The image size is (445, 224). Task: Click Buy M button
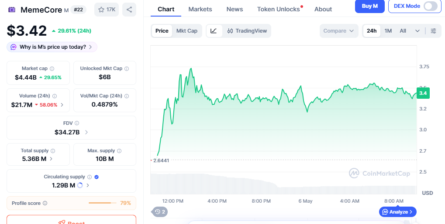[370, 6]
